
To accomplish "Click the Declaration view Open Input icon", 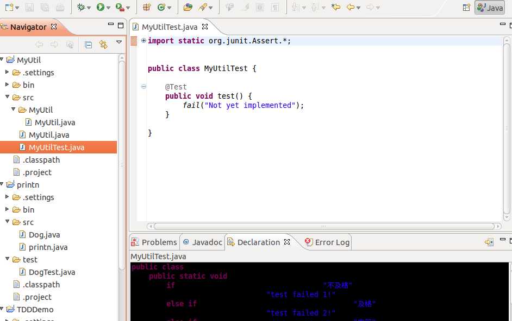I will pyautogui.click(x=489, y=242).
